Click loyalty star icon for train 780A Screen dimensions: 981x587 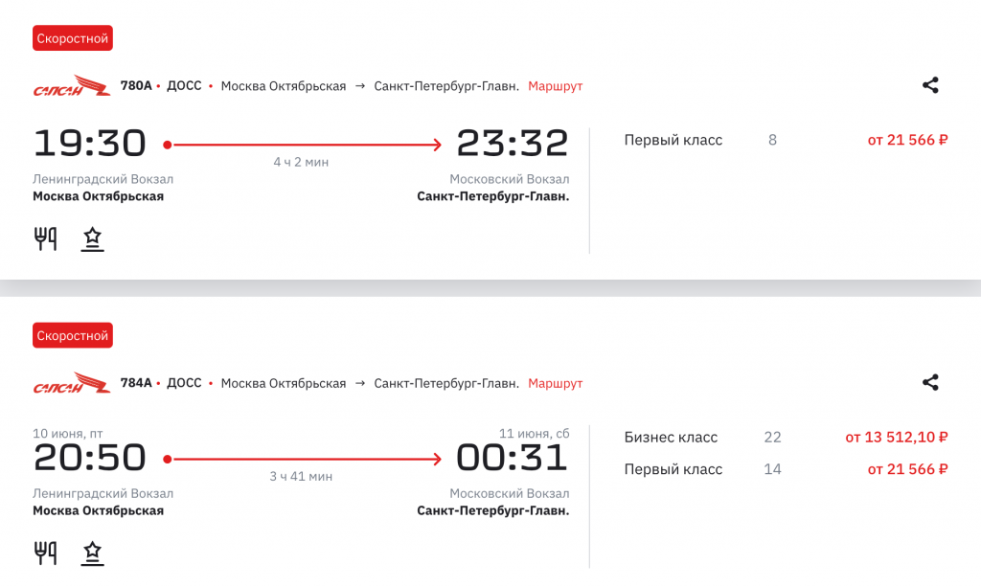(93, 239)
